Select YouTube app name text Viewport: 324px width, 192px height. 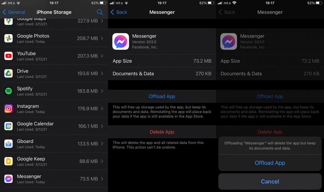click(26, 53)
